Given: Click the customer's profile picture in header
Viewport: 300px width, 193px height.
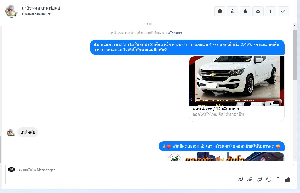Looking at the screenshot, I should click(x=11, y=11).
